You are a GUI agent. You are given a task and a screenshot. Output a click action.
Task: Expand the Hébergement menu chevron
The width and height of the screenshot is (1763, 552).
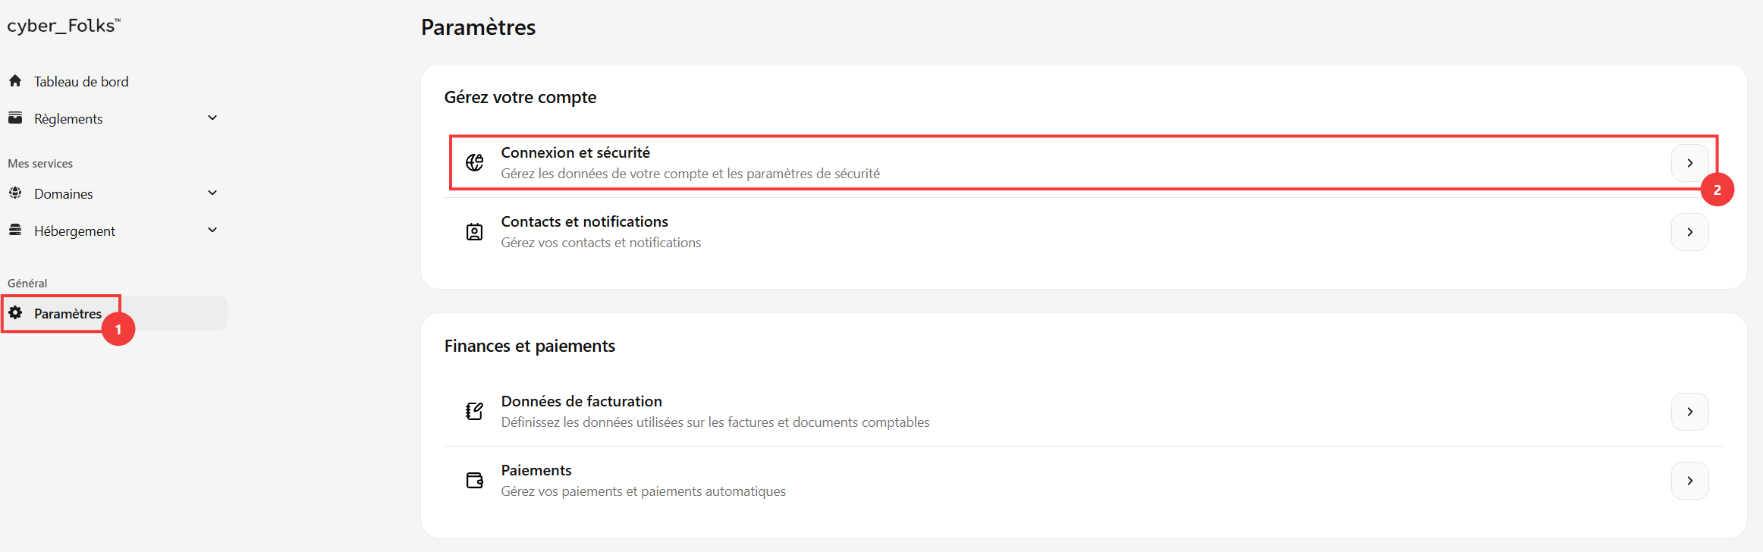coord(212,230)
